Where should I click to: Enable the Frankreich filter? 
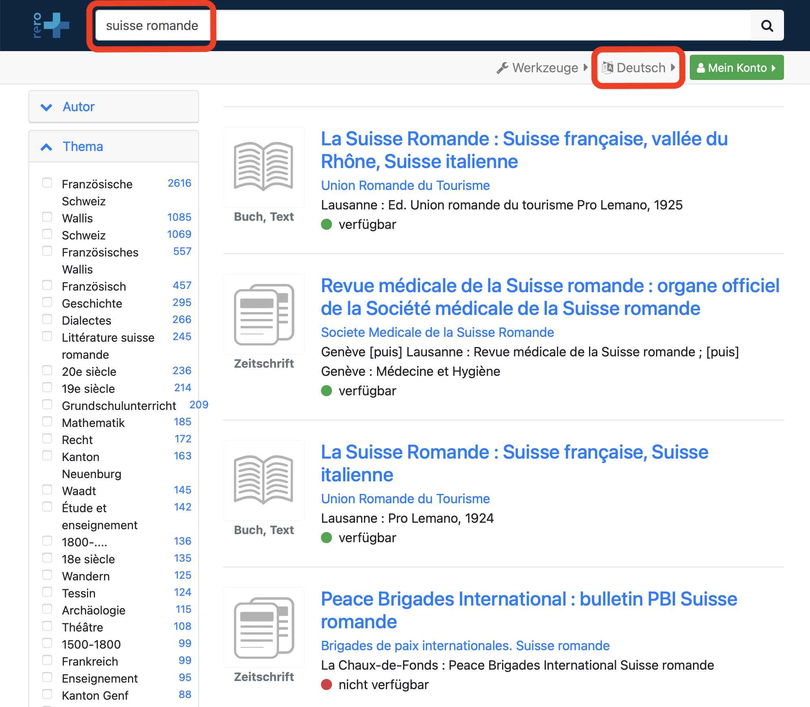tap(47, 660)
